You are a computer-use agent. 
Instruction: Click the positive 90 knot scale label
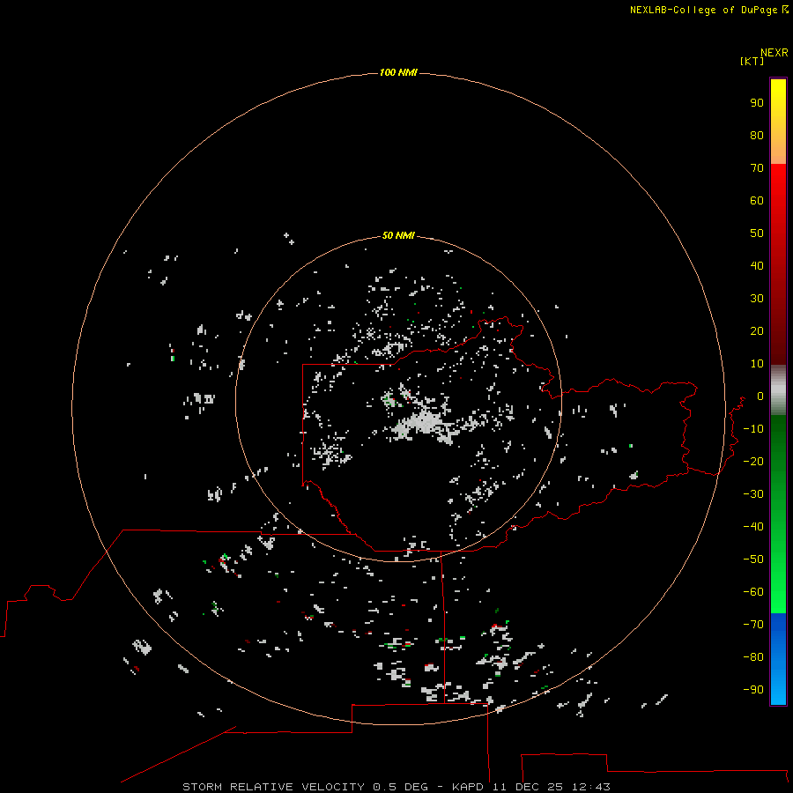[757, 103]
